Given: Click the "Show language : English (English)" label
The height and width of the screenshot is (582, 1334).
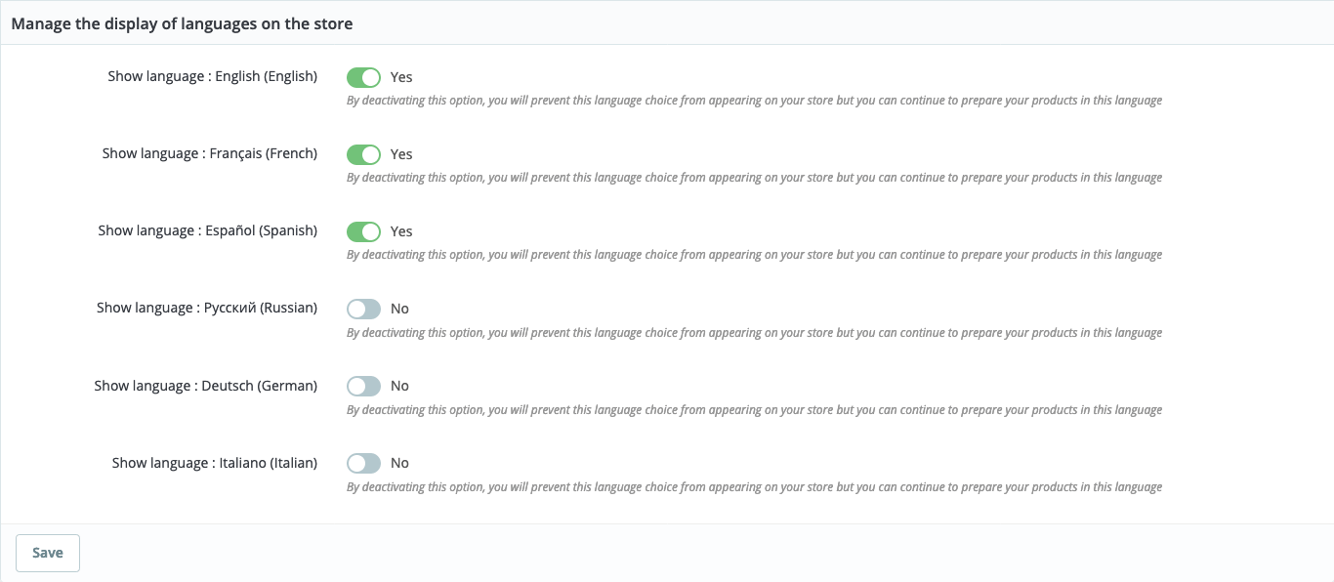Looking at the screenshot, I should [x=212, y=76].
